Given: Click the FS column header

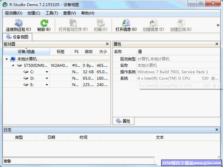Looking at the screenshot, I should point(76,52).
